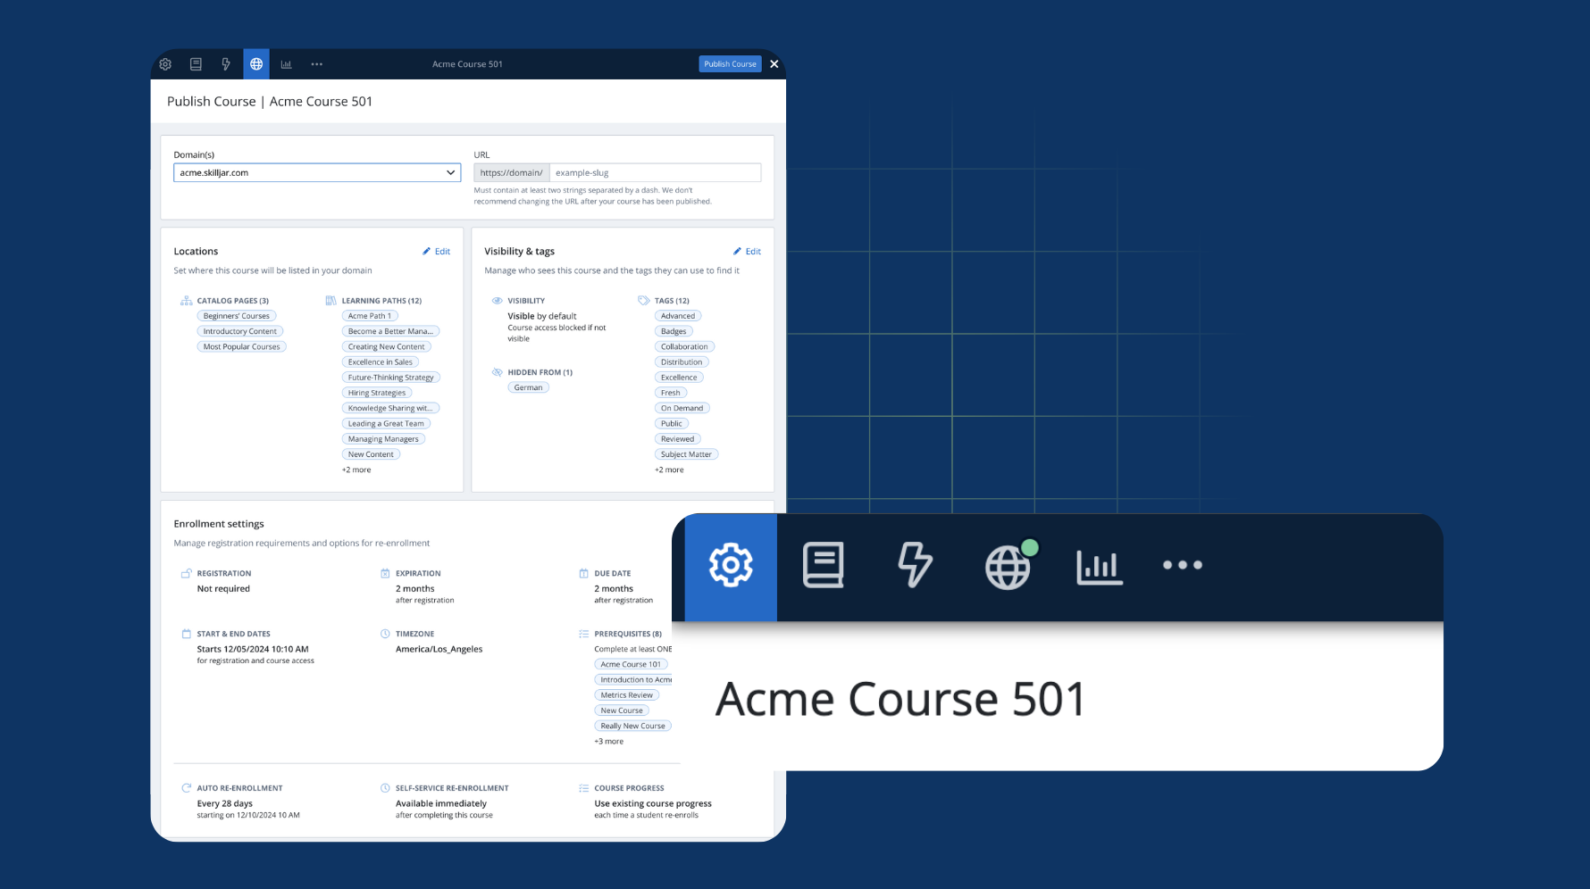Click the globe icon with green status dot
Screen dimensions: 1590x889
pyautogui.click(x=1008, y=566)
